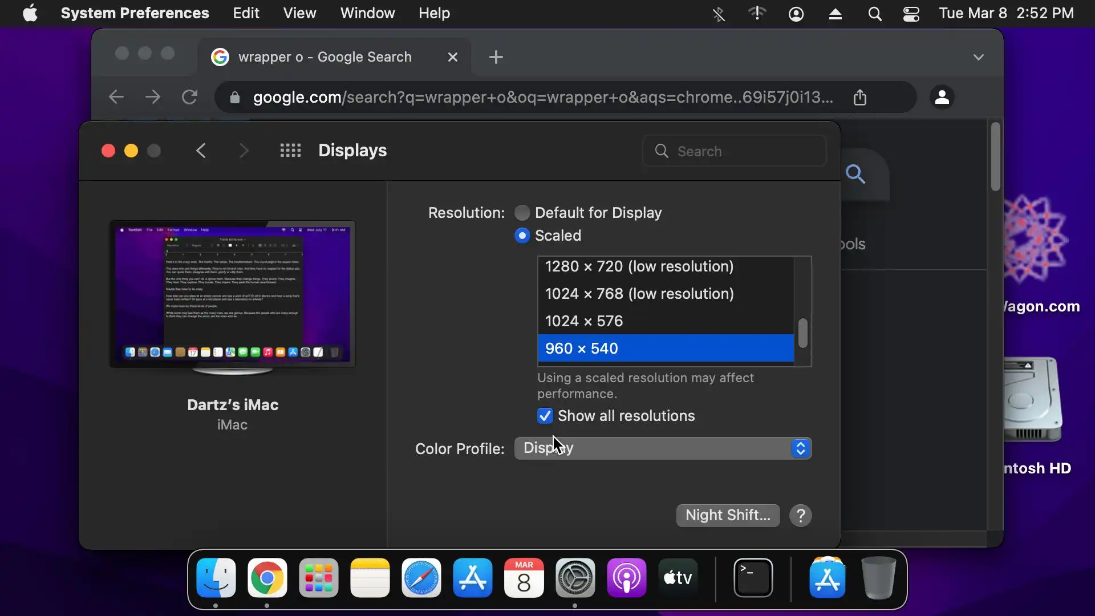
Task: Open Spotlight search in the menu bar
Action: (x=874, y=14)
